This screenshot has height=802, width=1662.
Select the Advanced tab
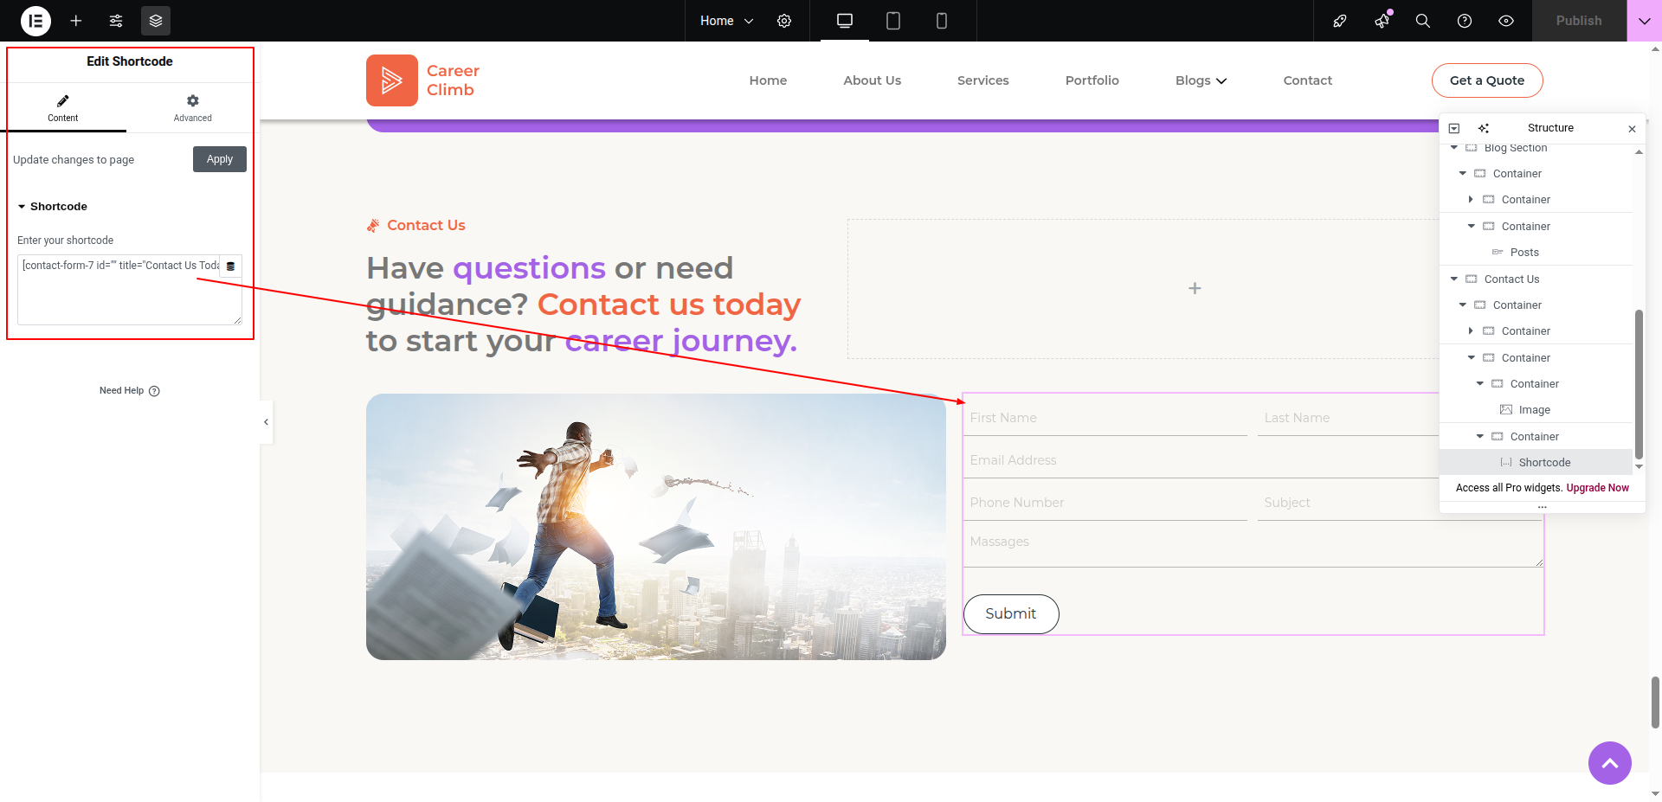(x=192, y=108)
